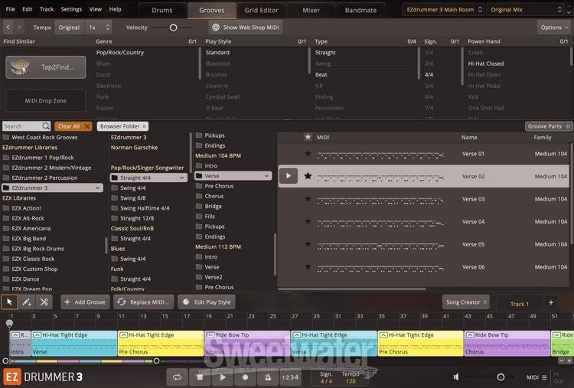Click the speaker volume icon
The width and height of the screenshot is (574, 388).
click(456, 377)
